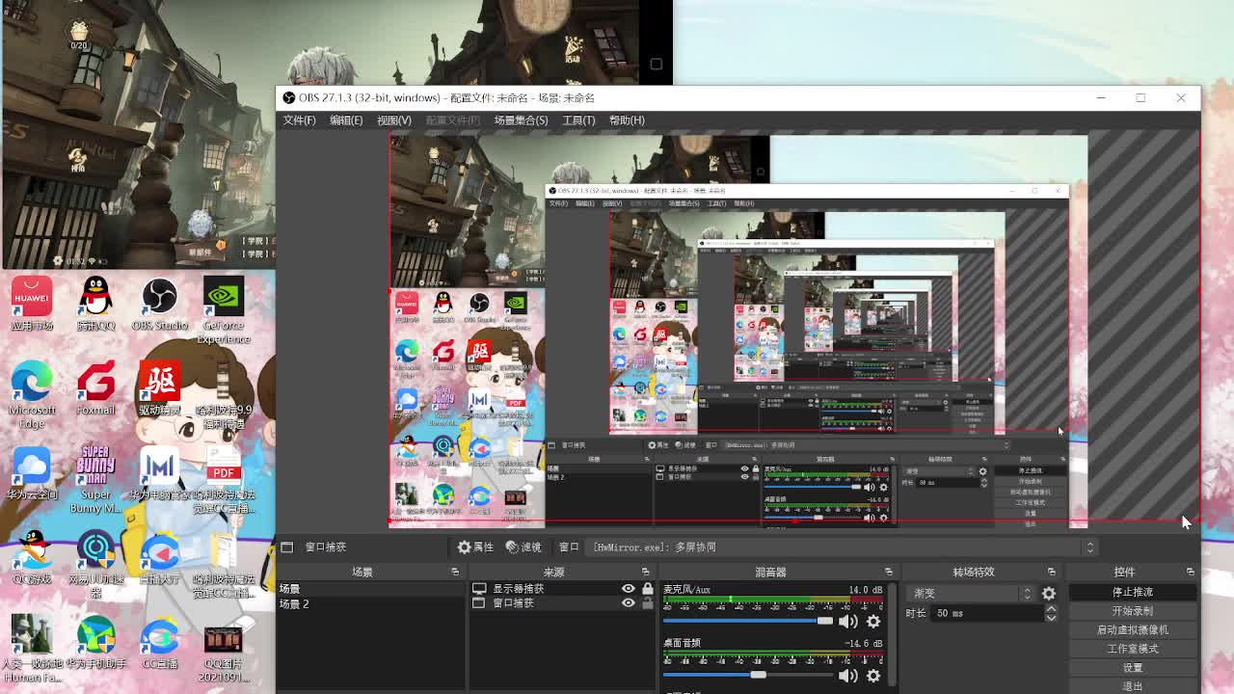This screenshot has width=1234, height=694.
Task: Select 场景 2 in scenes list
Action: coord(370,604)
